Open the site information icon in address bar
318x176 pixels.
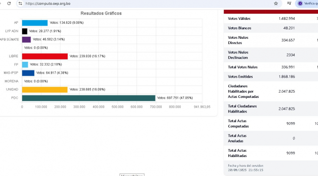pos(20,4)
